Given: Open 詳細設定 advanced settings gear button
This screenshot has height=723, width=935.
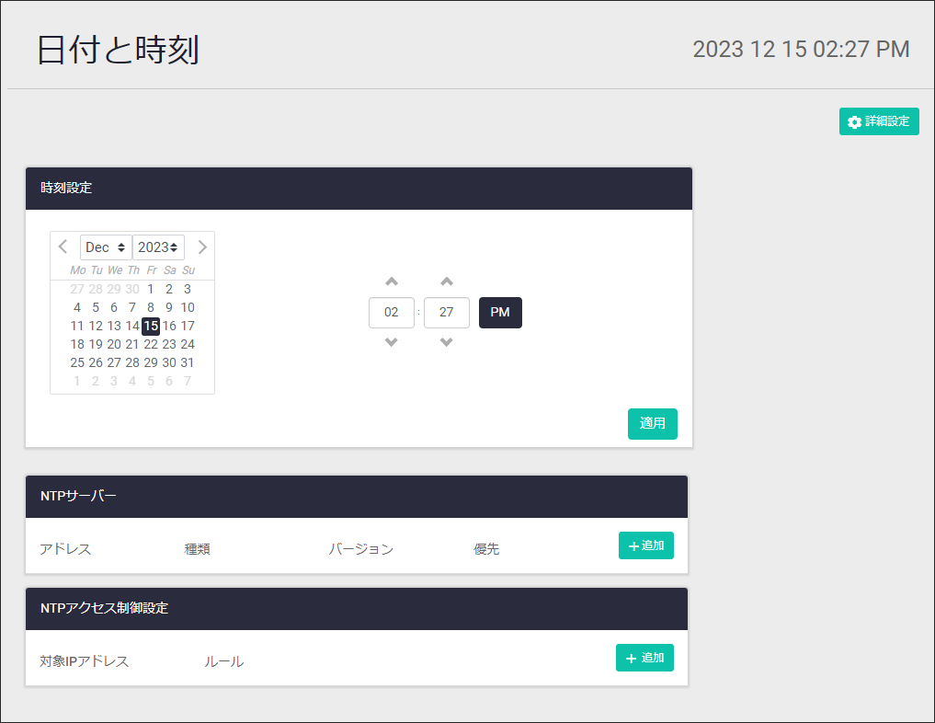Looking at the screenshot, I should pos(879,121).
